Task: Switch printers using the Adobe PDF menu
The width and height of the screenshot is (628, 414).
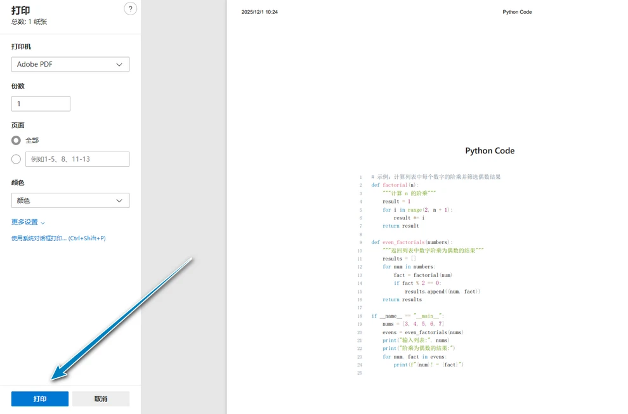Action: pyautogui.click(x=70, y=64)
